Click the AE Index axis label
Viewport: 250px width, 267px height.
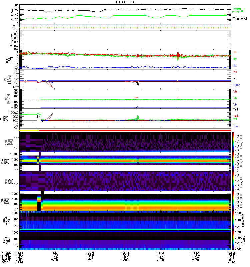tap(12, 15)
